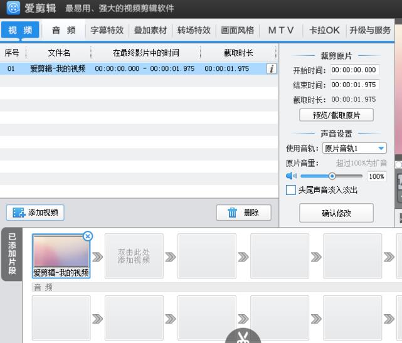The height and width of the screenshot is (343, 402).
Task: Click the 添加视频 add video button
Action: (x=35, y=213)
